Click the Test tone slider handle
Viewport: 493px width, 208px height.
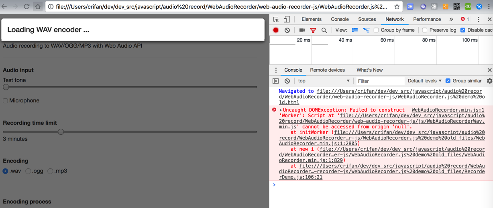(6, 87)
